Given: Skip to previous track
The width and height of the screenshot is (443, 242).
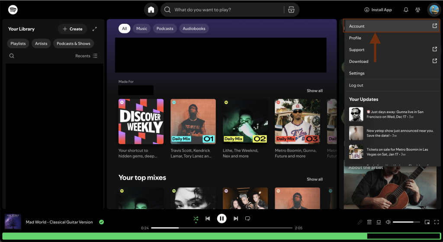Looking at the screenshot, I should pos(208,219).
